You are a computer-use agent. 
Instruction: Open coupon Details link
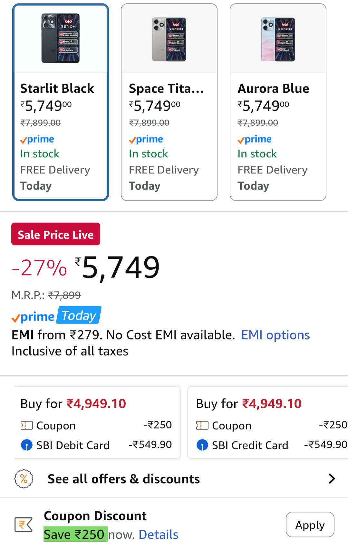(158, 535)
